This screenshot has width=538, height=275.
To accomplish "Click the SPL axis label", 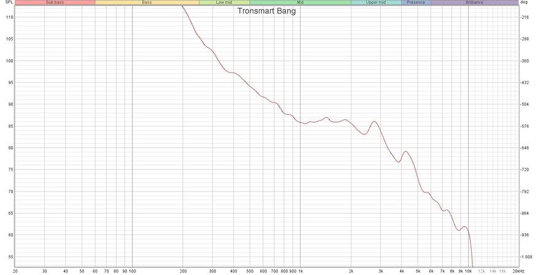I will tap(10, 2).
